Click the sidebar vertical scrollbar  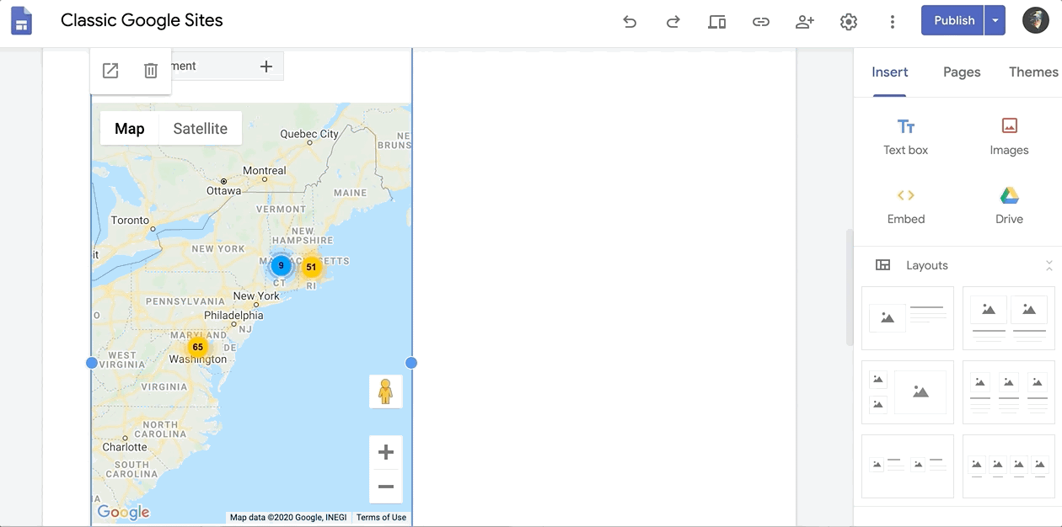pos(850,286)
